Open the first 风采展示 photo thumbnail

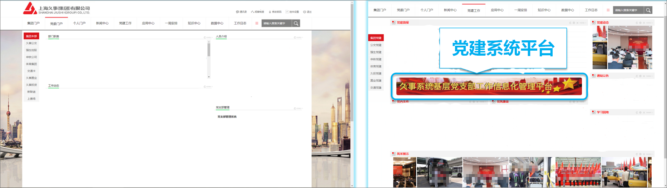coord(405,172)
